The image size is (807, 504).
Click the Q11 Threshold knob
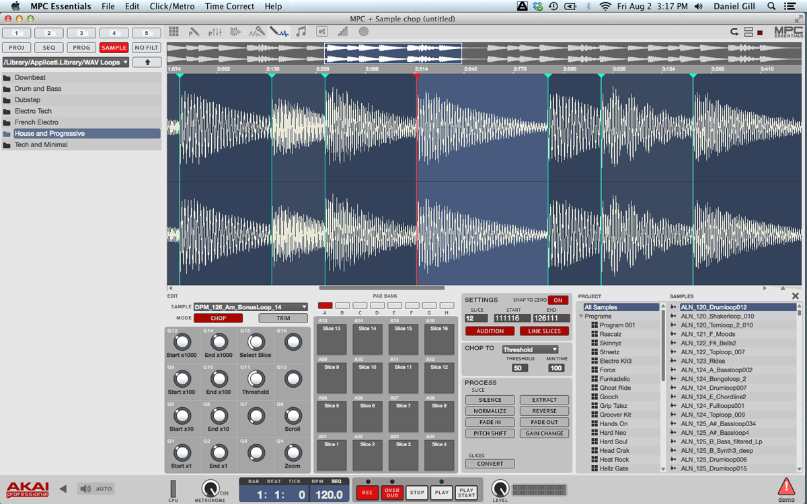(256, 378)
